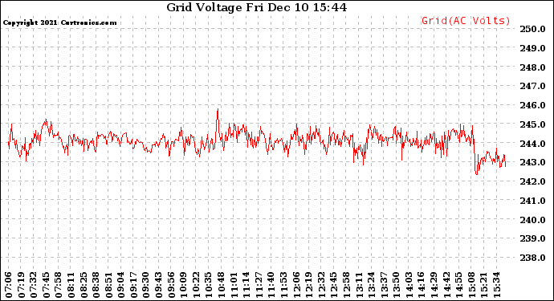
Task: Click the chart title Grid Voltage Fri Dec 10 15:44
Action: tap(256, 7)
